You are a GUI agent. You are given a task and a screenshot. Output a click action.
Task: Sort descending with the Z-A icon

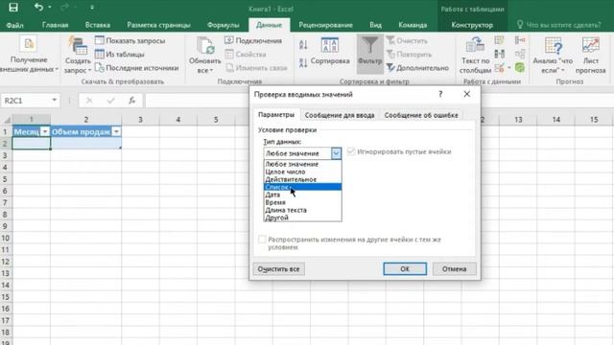[x=303, y=63]
